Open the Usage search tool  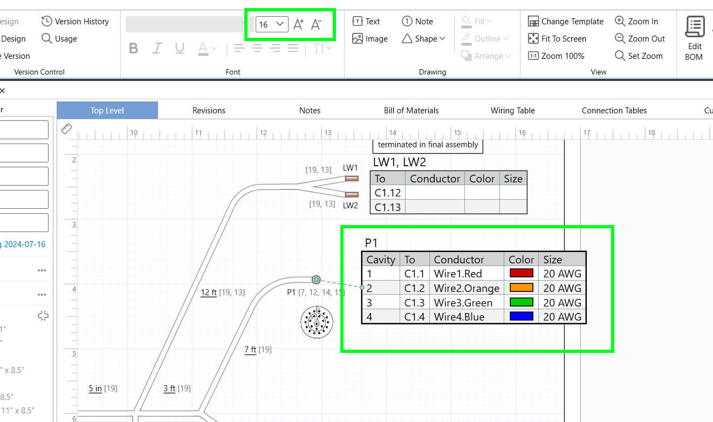(x=59, y=39)
